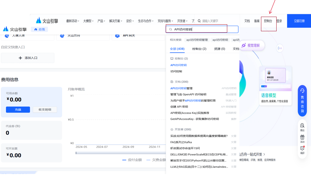Open 为用户授予API访问密钥的管理权限 document

193,100
